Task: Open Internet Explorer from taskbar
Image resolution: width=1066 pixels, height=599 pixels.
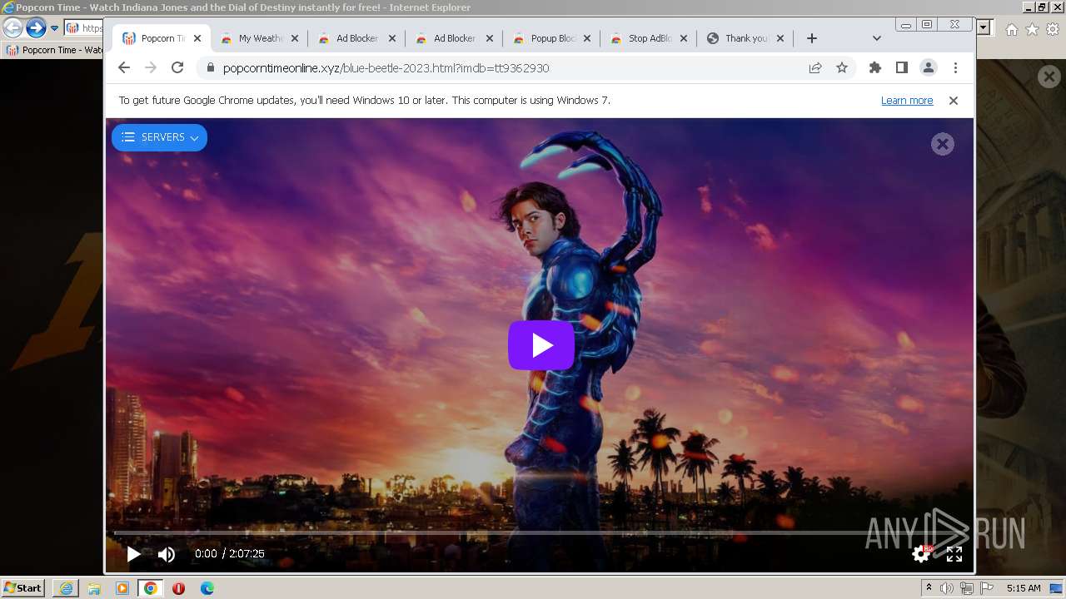Action: click(x=66, y=588)
